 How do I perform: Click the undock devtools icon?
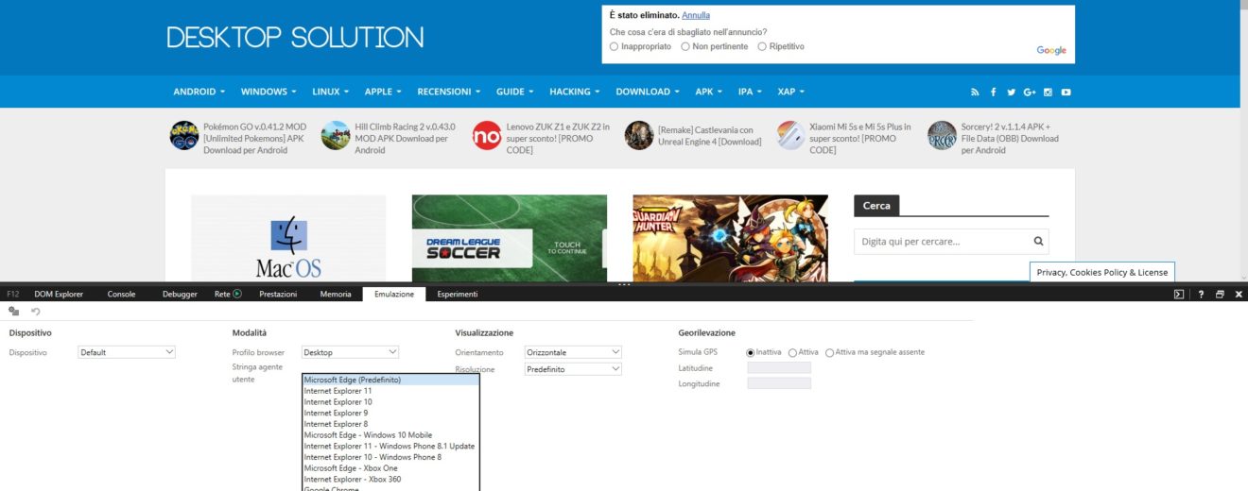[x=1220, y=295]
